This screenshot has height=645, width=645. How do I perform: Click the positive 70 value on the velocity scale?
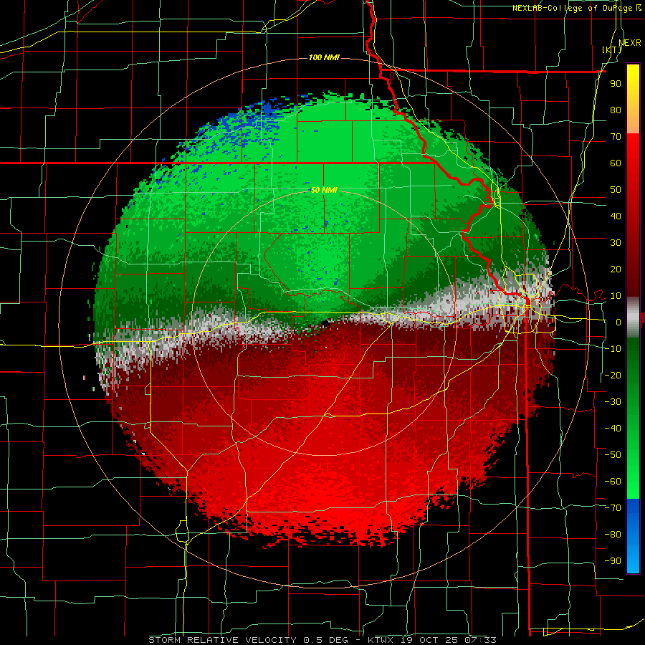(x=616, y=137)
